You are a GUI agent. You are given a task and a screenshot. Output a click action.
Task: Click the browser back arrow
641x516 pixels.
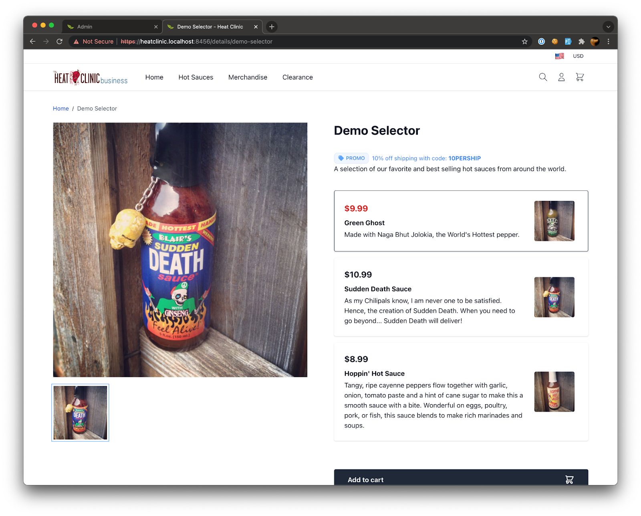pos(33,41)
